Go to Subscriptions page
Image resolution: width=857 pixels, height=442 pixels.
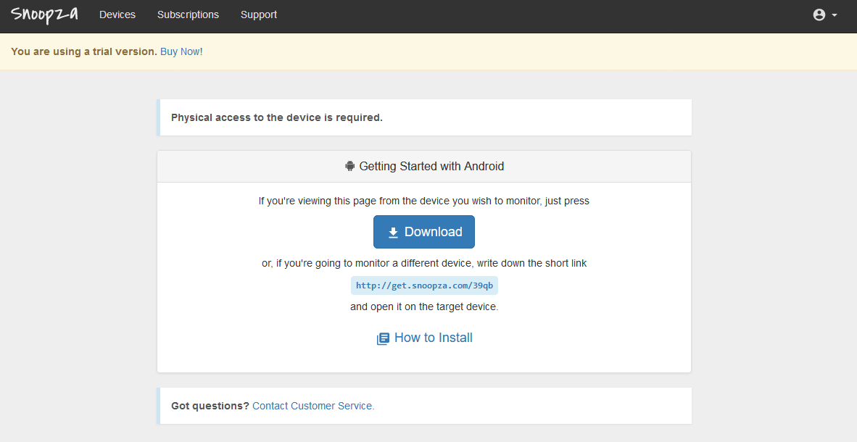tap(188, 14)
